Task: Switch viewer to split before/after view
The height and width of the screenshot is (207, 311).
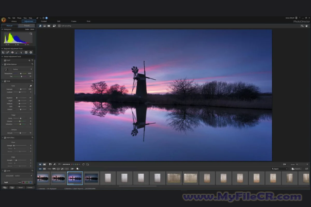Action: [x=49, y=26]
